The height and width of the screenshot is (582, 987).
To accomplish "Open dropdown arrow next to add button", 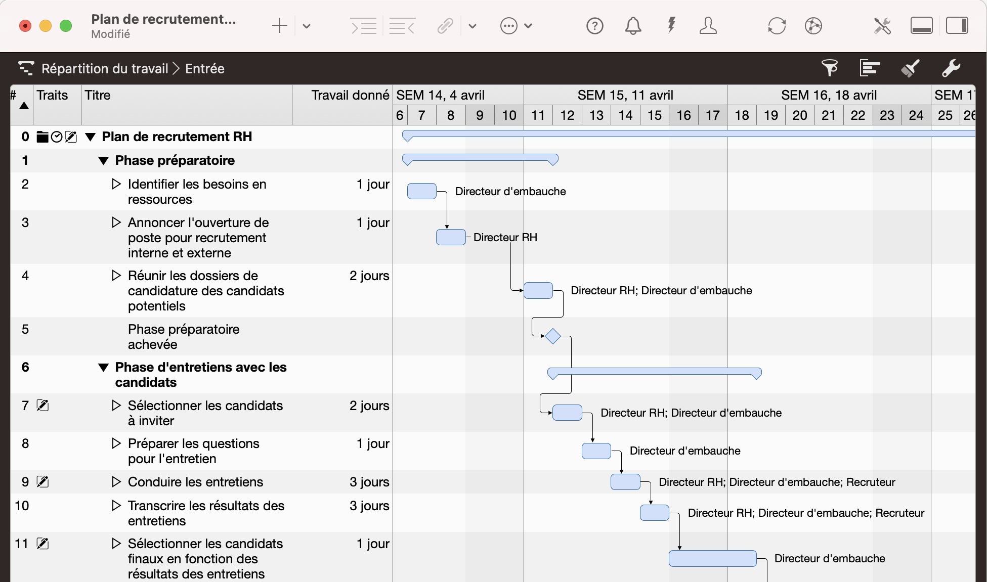I will pyautogui.click(x=307, y=26).
